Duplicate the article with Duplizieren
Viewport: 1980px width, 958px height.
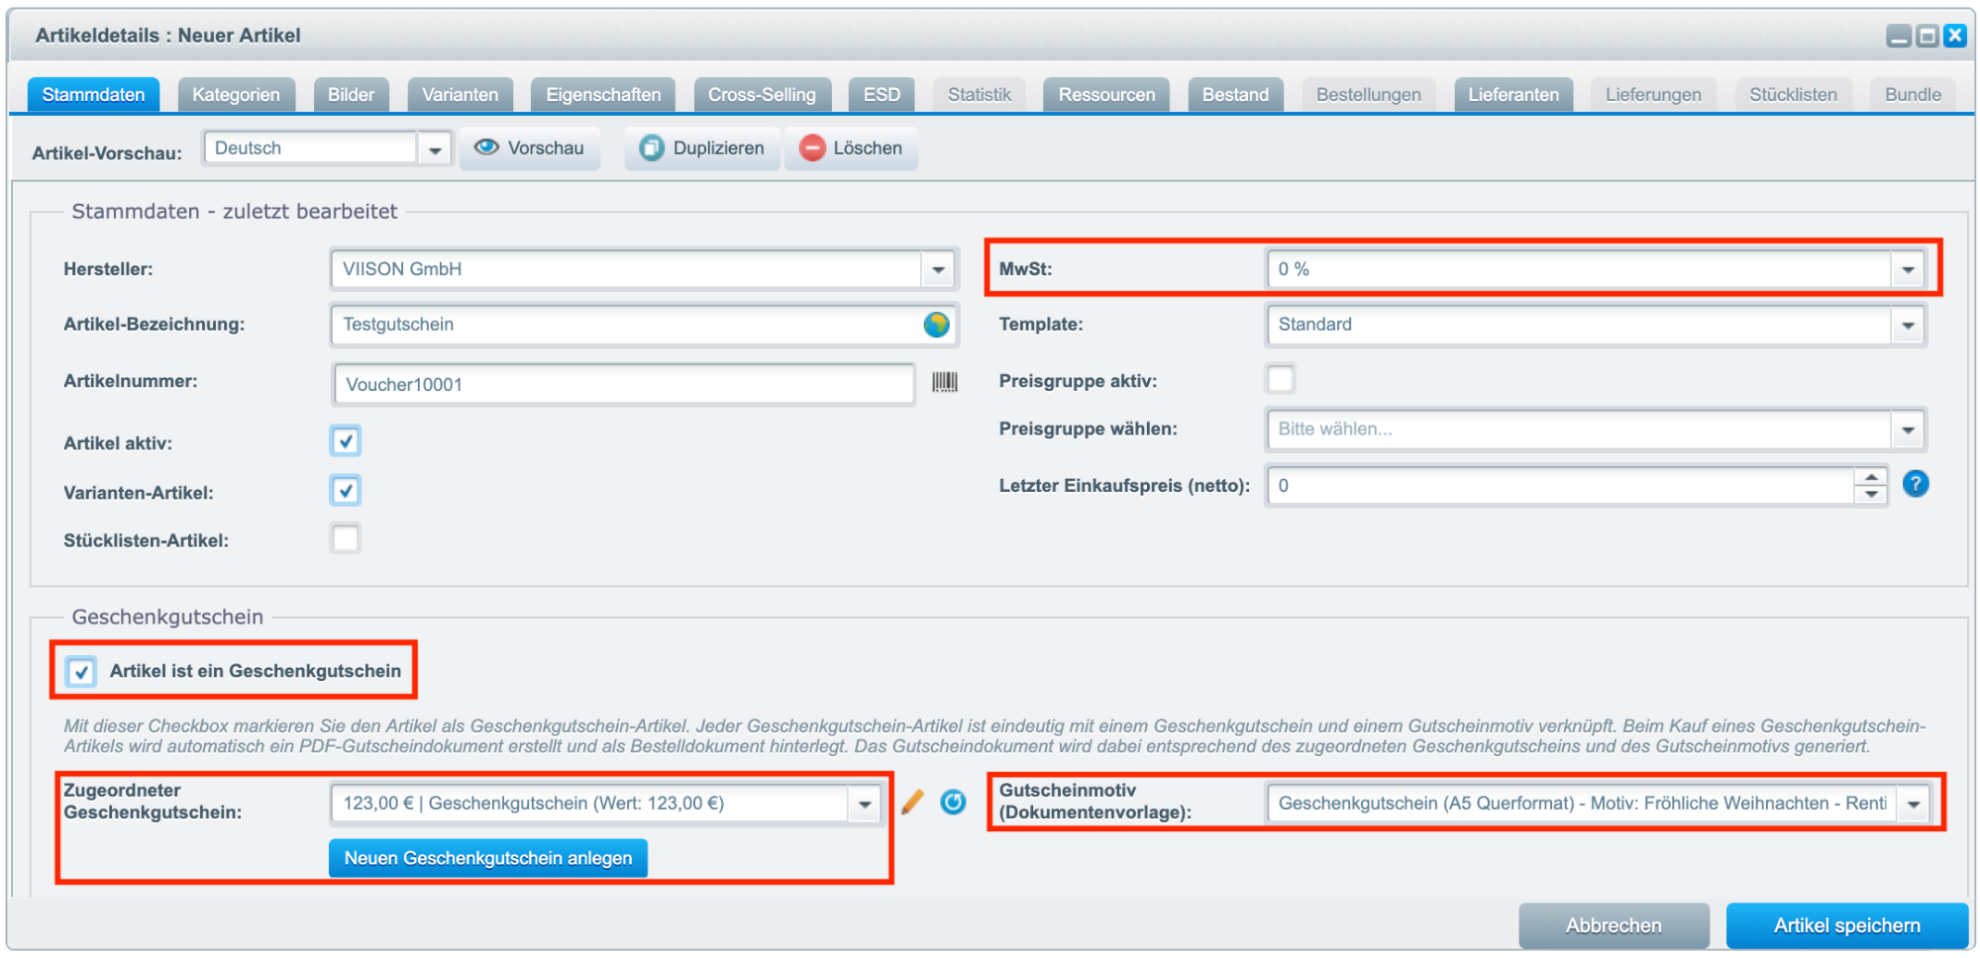[x=702, y=148]
